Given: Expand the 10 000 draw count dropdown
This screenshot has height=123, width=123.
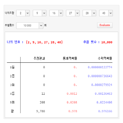Looking at the screenshot, I should click(x=41, y=26).
